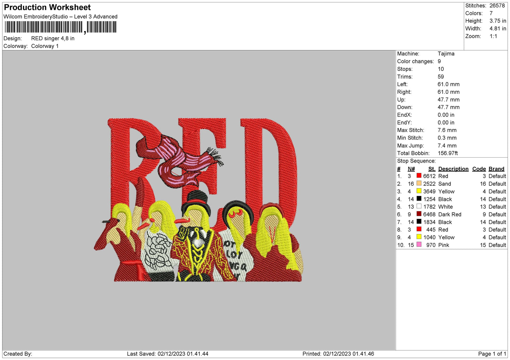Click the Pink color swatch
Viewport: 510px width, 360px height.
click(x=419, y=245)
